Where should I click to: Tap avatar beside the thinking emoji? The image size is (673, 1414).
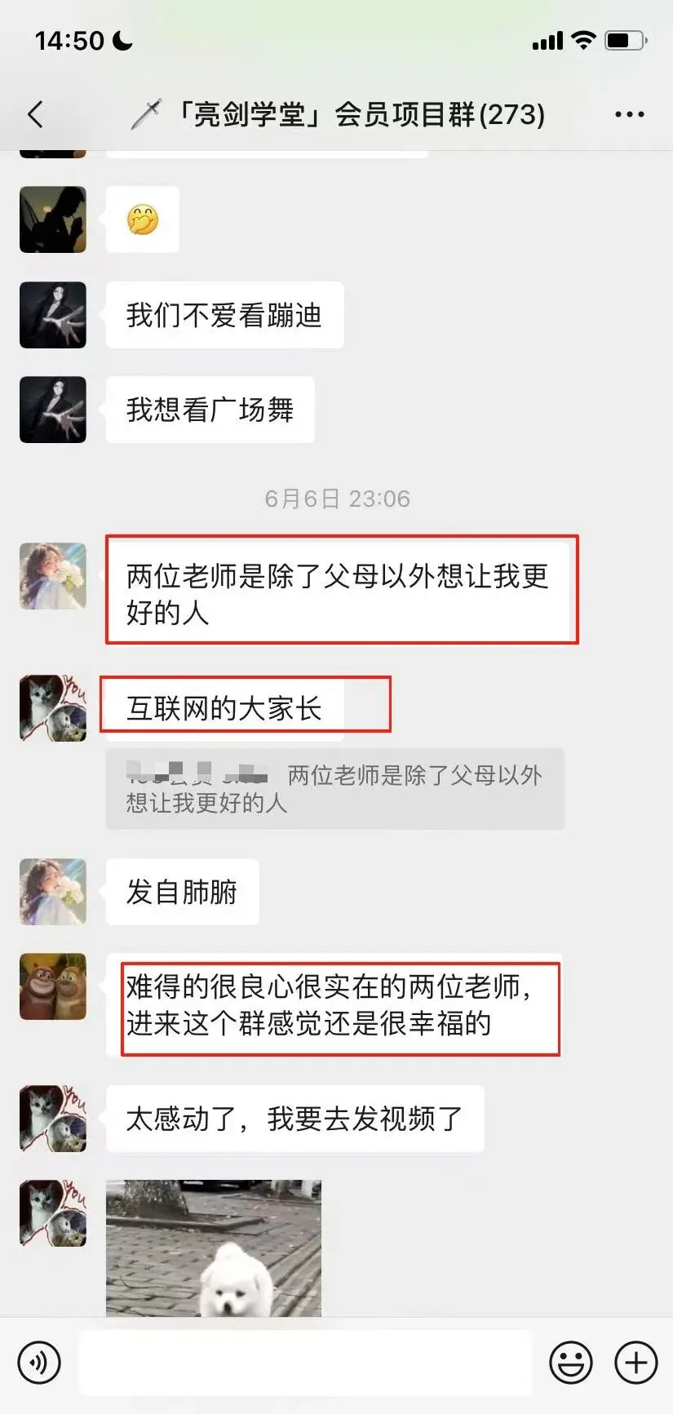(53, 219)
